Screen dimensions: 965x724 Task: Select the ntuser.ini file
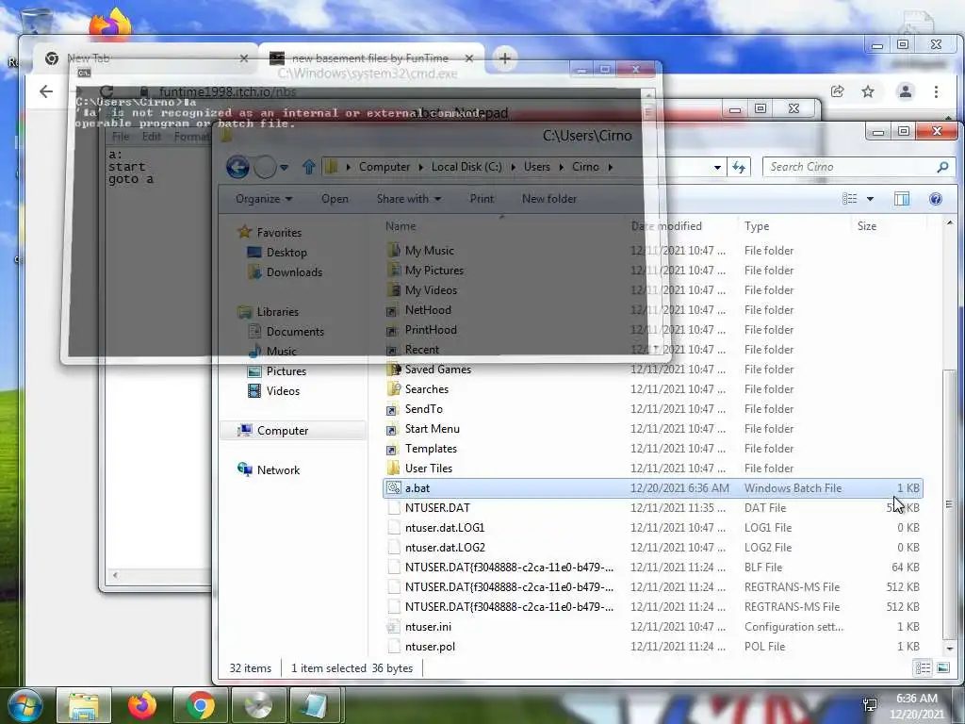click(x=428, y=627)
